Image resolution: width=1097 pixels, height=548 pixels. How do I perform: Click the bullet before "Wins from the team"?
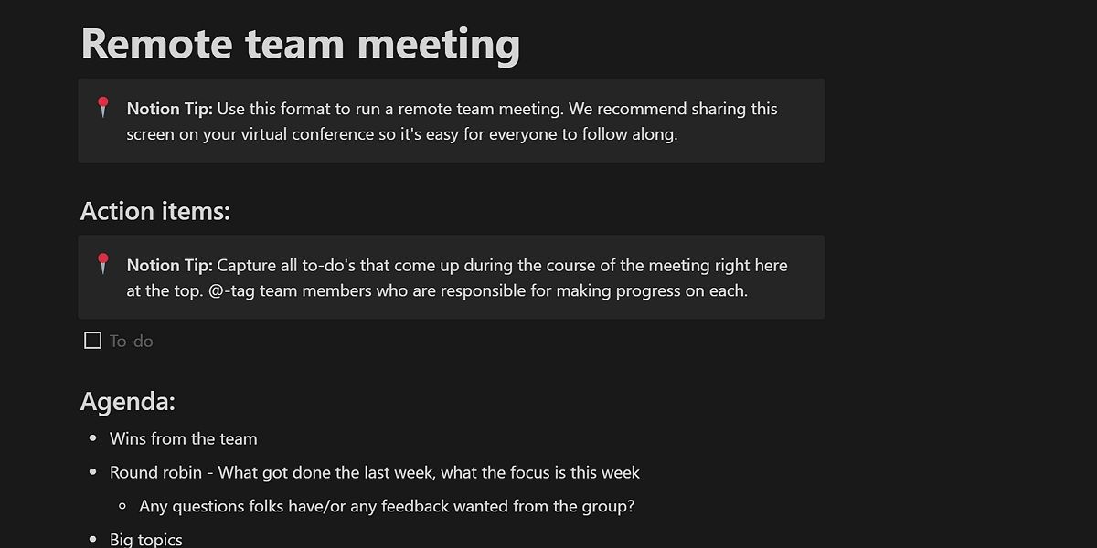tap(91, 439)
